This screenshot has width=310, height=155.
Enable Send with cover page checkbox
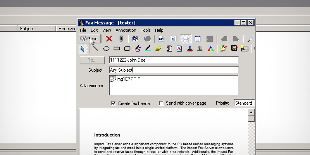pyautogui.click(x=161, y=103)
